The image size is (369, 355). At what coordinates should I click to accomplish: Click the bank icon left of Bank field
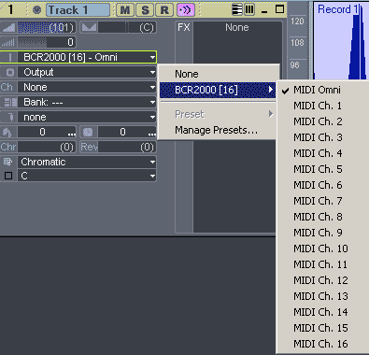10,102
